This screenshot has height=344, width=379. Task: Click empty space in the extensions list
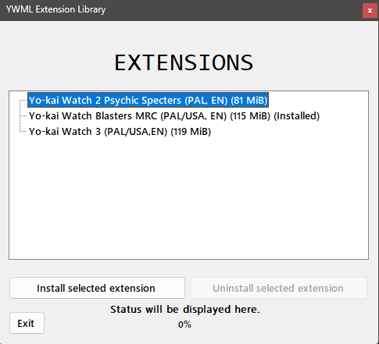188,197
